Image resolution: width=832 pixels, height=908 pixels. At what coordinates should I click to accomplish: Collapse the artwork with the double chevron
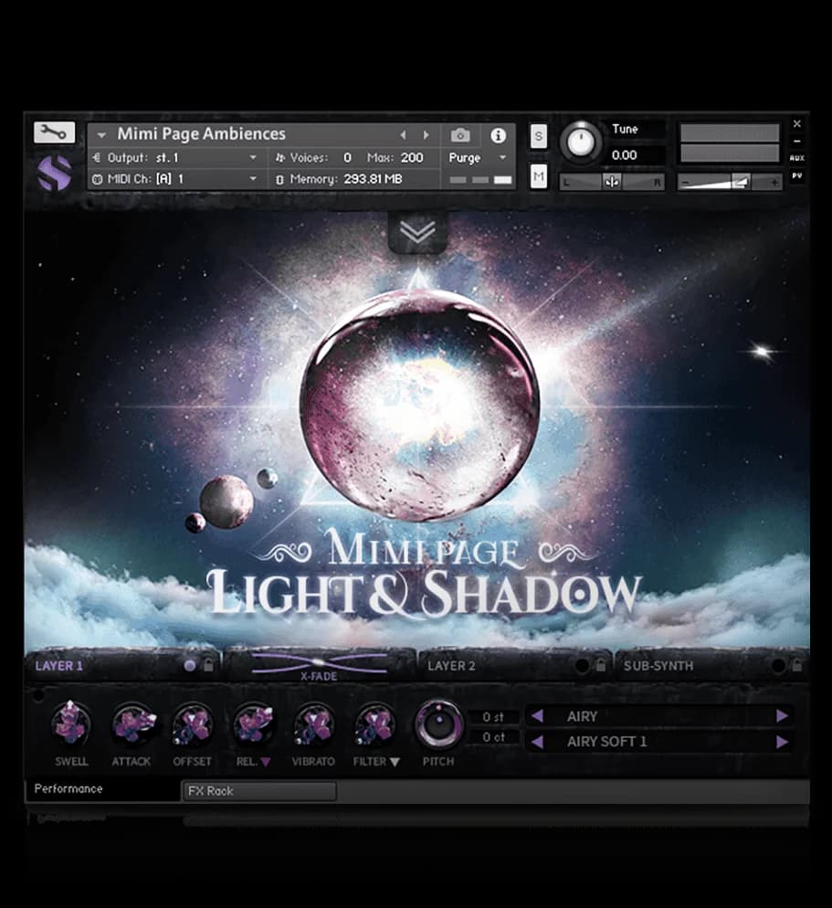(x=419, y=233)
